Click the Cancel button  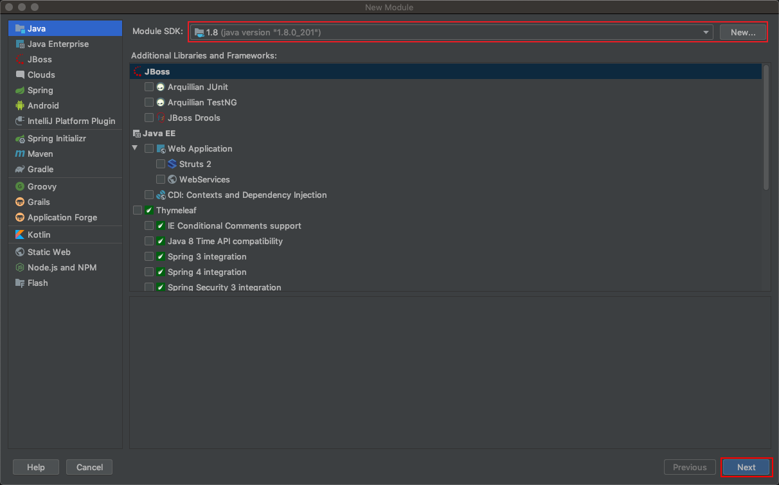[x=90, y=468]
